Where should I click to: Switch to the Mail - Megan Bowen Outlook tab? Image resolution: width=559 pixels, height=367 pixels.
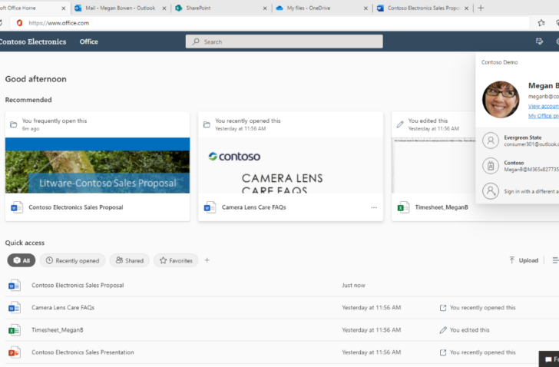pos(120,8)
